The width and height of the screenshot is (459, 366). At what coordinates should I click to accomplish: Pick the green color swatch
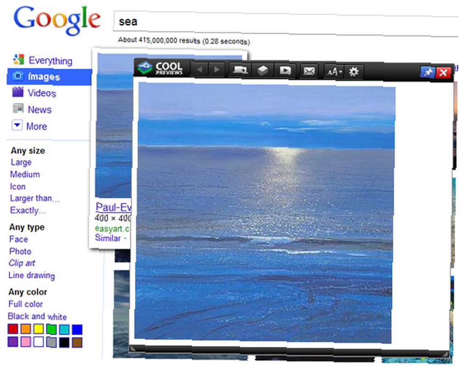pos(51,329)
